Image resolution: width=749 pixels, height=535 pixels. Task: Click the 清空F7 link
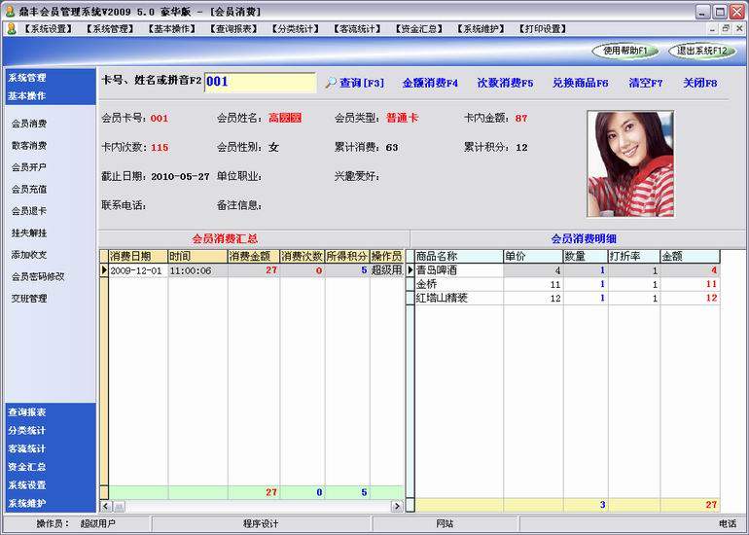[645, 83]
